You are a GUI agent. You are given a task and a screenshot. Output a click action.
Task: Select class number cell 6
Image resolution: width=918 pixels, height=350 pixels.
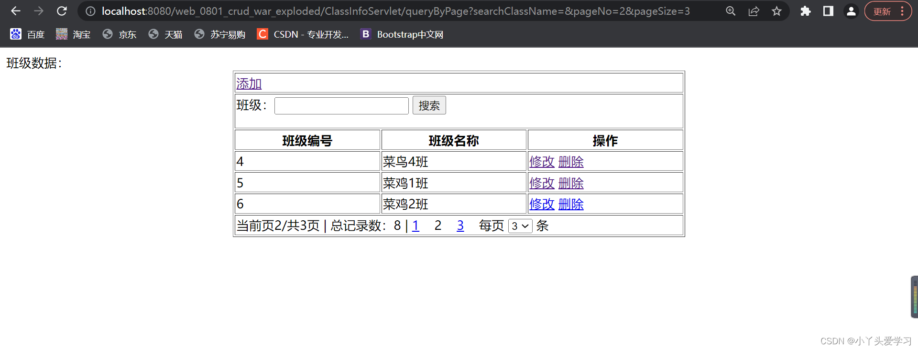(307, 204)
